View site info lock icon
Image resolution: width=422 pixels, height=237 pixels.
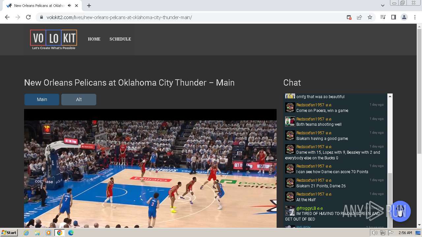coord(42,17)
